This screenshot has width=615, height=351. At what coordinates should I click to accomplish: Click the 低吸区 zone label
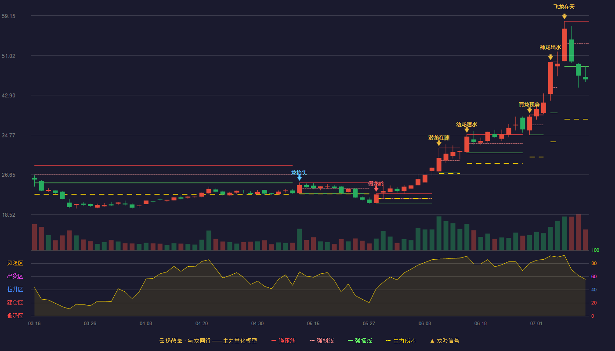pyautogui.click(x=15, y=316)
